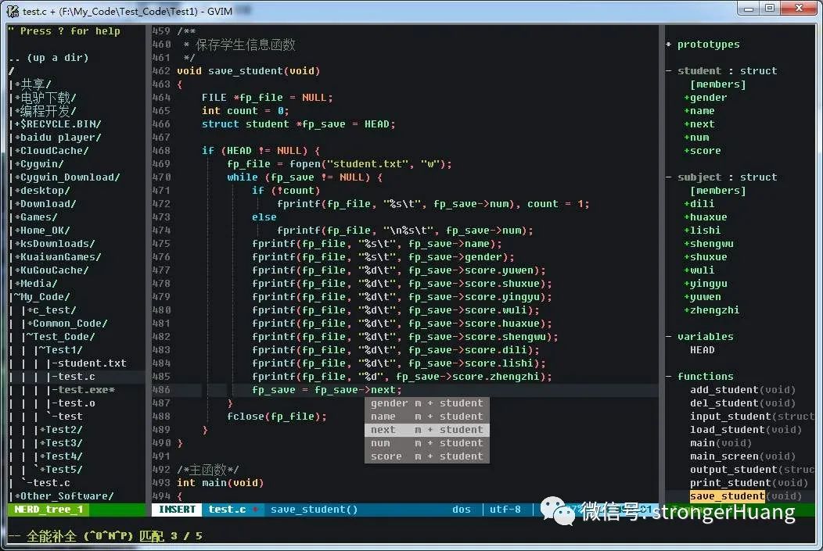
Task: Expand the Test2 folder
Action: click(x=61, y=430)
